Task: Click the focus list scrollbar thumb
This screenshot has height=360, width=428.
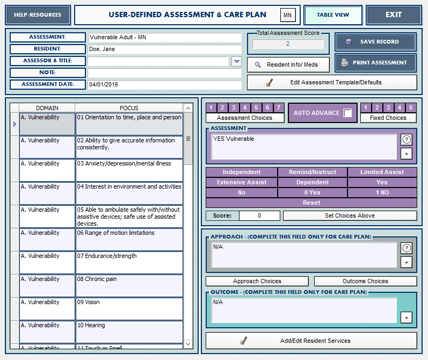Action: pyautogui.click(x=188, y=139)
